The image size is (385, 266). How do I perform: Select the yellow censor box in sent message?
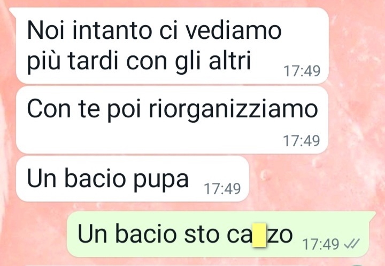coord(259,235)
